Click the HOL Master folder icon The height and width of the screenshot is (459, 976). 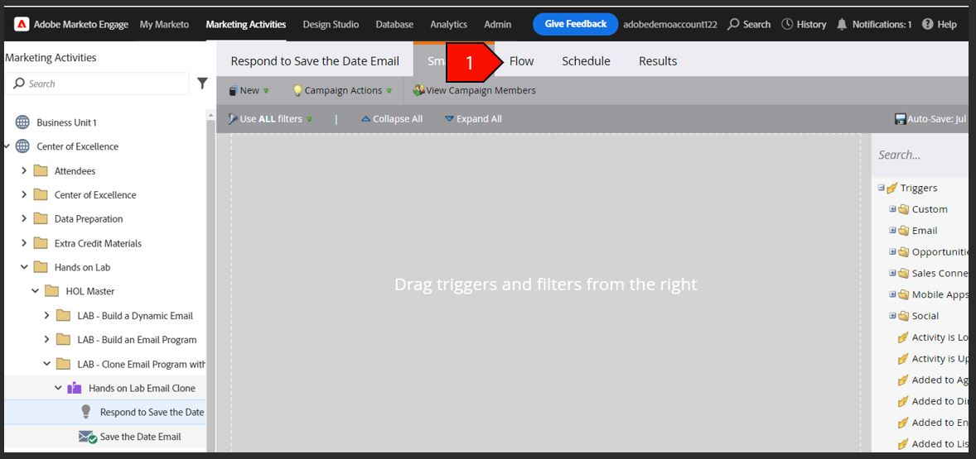pyautogui.click(x=52, y=291)
